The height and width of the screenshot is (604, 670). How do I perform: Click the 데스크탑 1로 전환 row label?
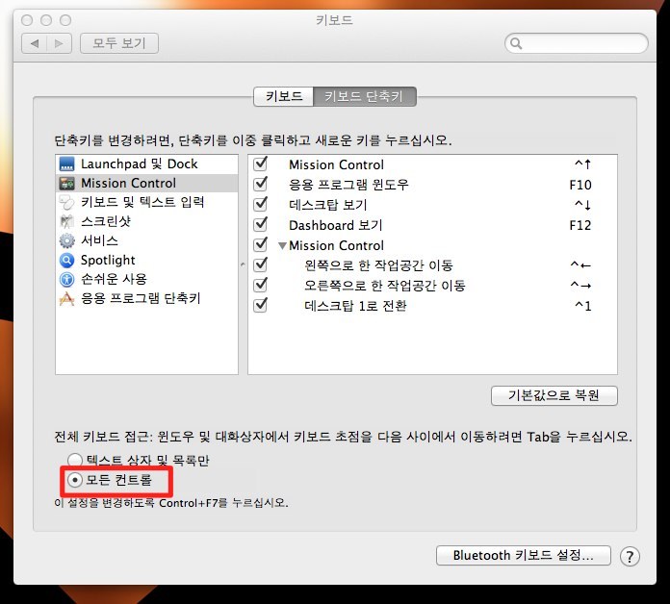(x=355, y=306)
